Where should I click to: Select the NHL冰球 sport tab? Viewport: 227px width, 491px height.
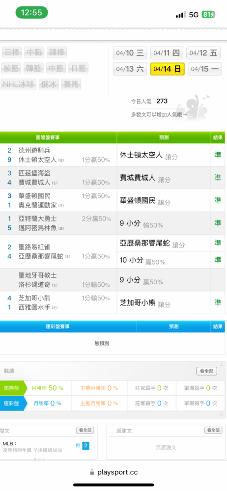point(19,84)
